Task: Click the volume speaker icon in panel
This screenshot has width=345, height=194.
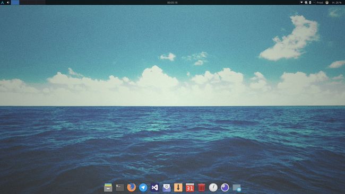Action: tap(8, 3)
